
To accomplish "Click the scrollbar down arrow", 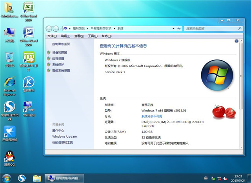I will tap(241, 147).
